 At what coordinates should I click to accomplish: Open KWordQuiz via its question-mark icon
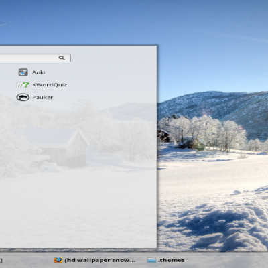[23, 85]
